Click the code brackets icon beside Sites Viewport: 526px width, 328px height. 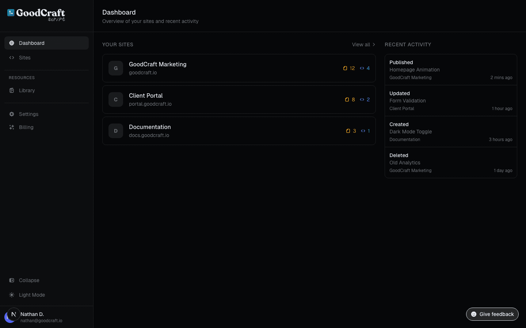[11, 57]
